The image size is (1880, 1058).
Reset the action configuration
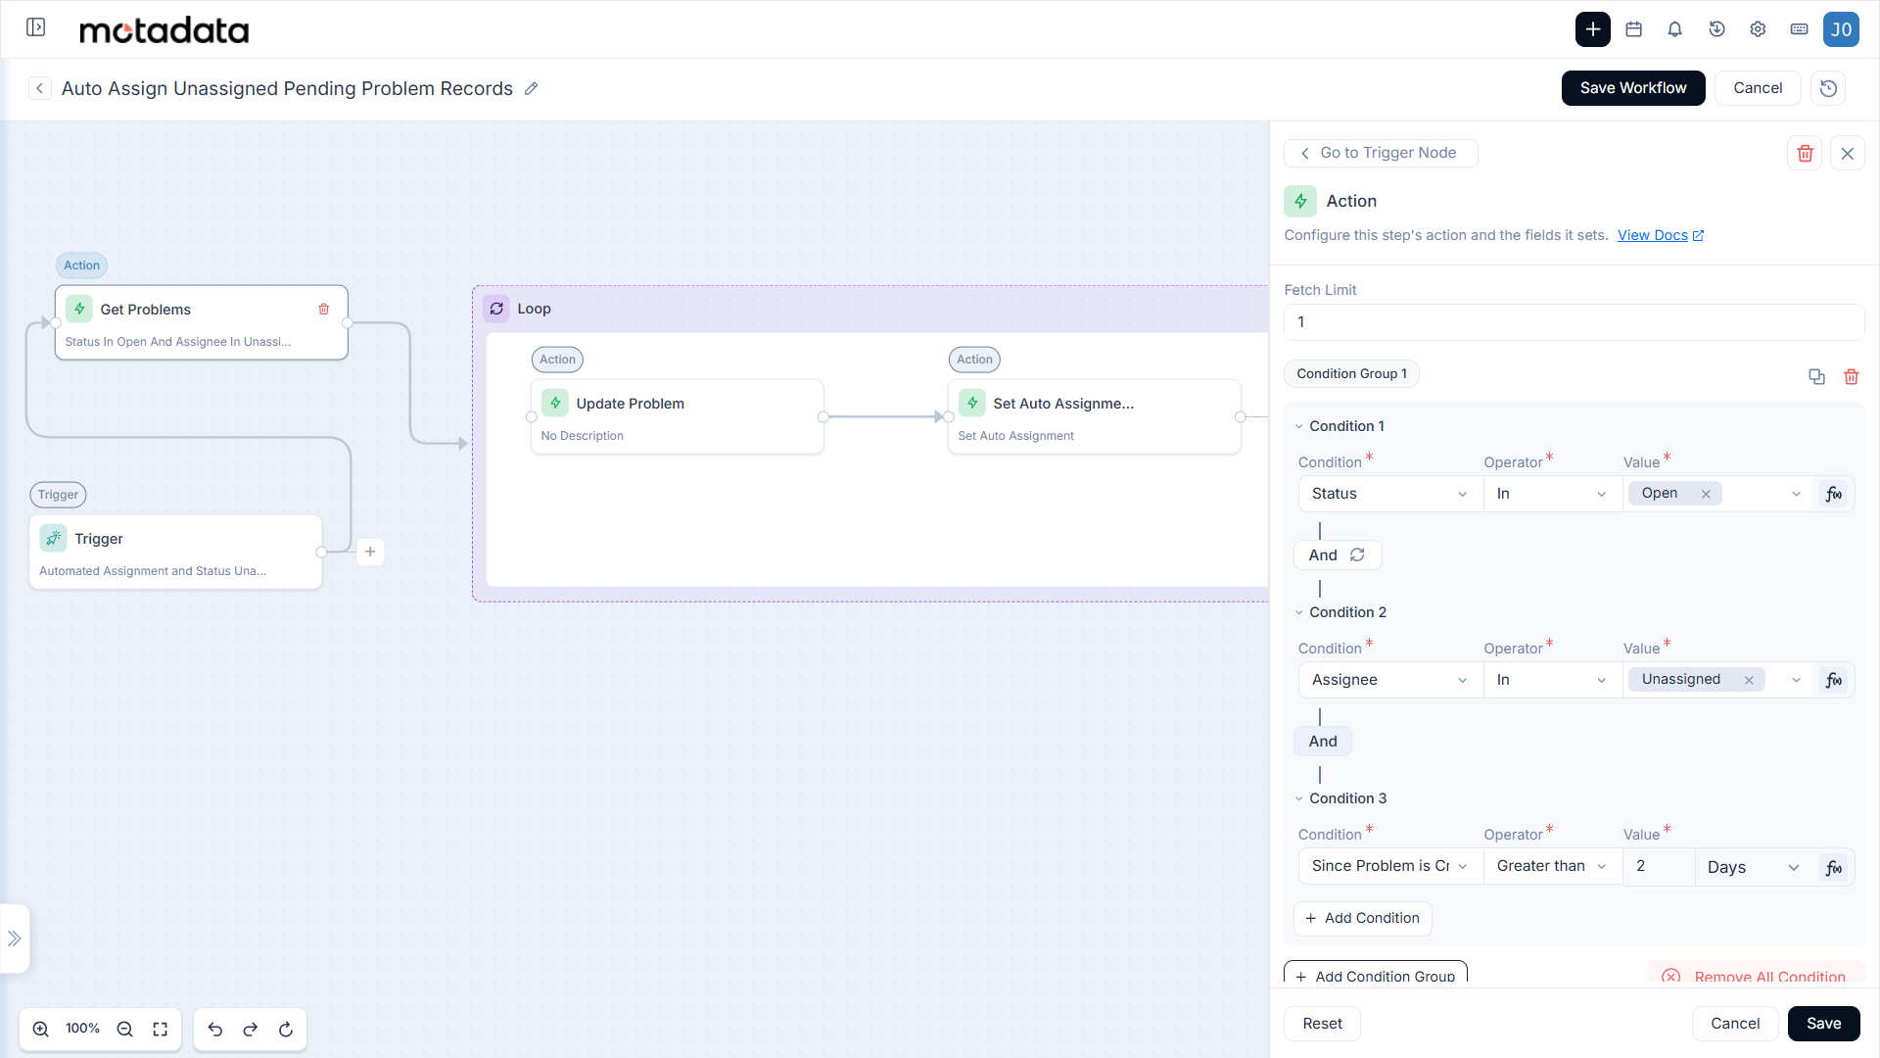coord(1322,1024)
